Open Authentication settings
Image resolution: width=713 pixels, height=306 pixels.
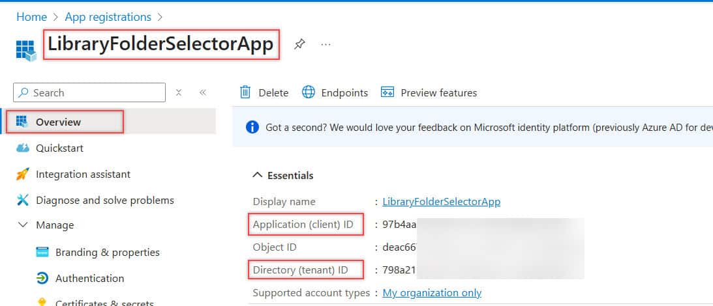[x=89, y=278]
